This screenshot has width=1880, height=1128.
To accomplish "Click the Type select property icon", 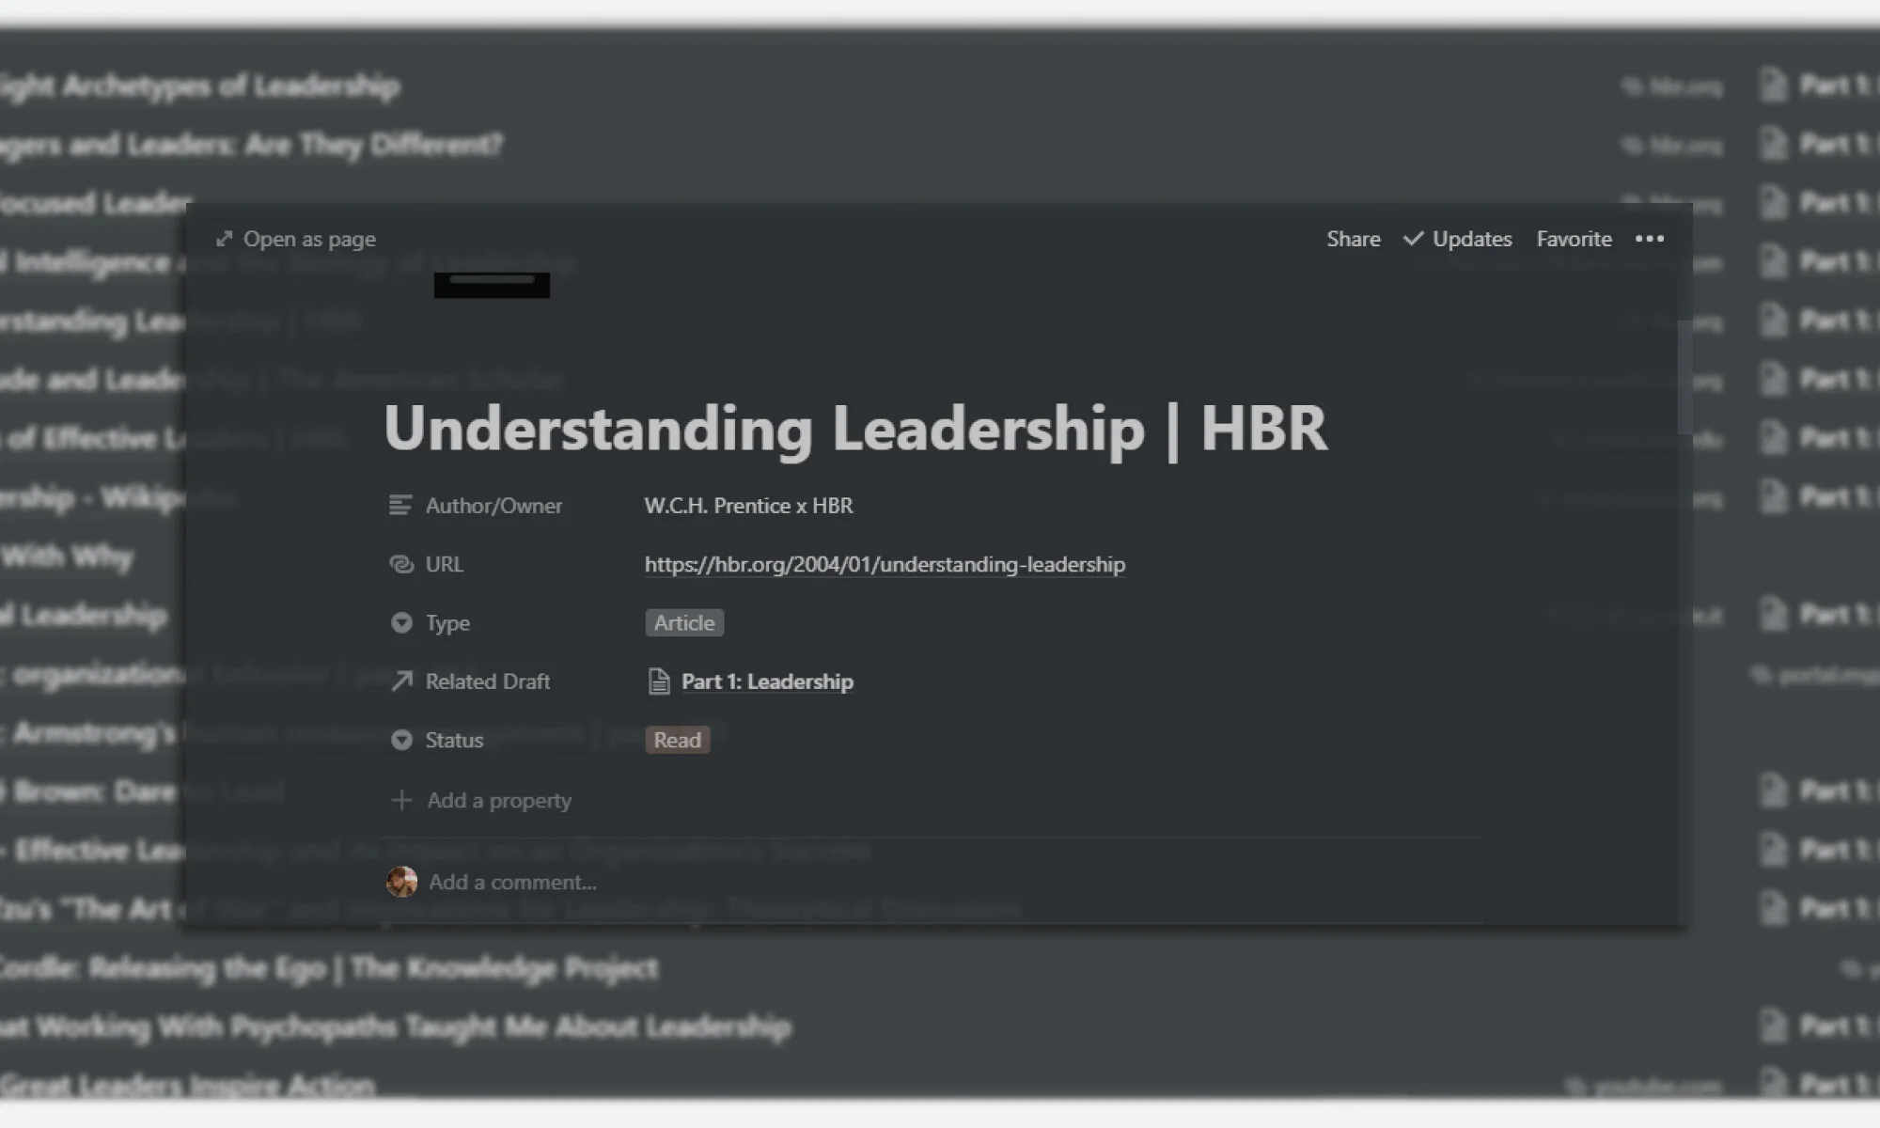I will click(401, 623).
